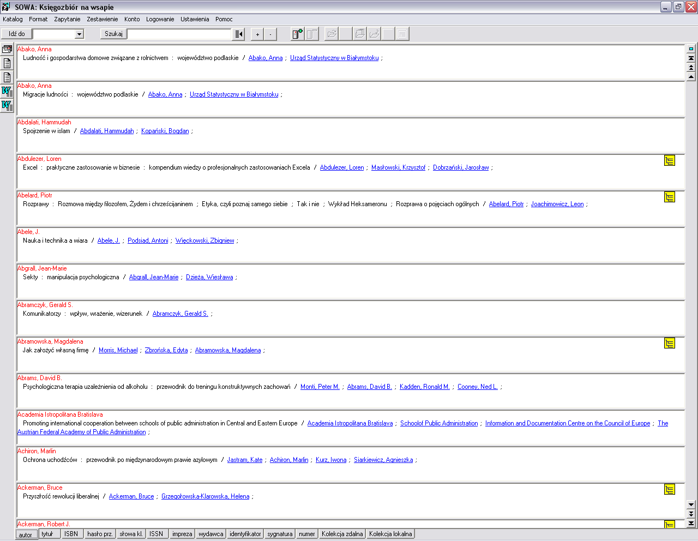The height and width of the screenshot is (541, 698).
Task: Click the stacked-windows copy toolbar icon
Action: point(360,34)
